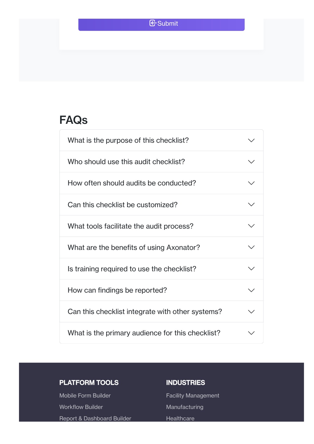This screenshot has height=444, width=314.
Task: Open Who should use this audit checklist?
Action: coord(161,162)
